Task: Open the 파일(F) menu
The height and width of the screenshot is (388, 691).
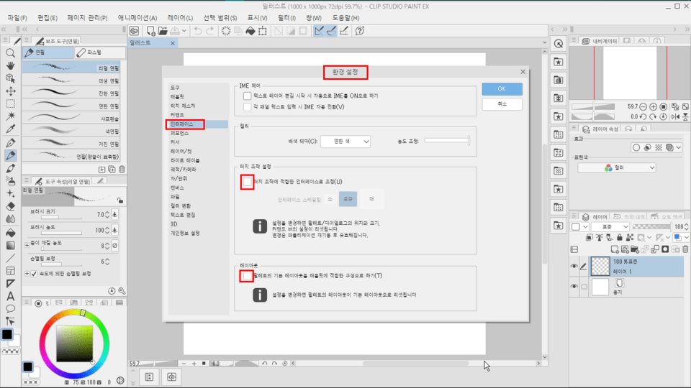Action: (17, 18)
